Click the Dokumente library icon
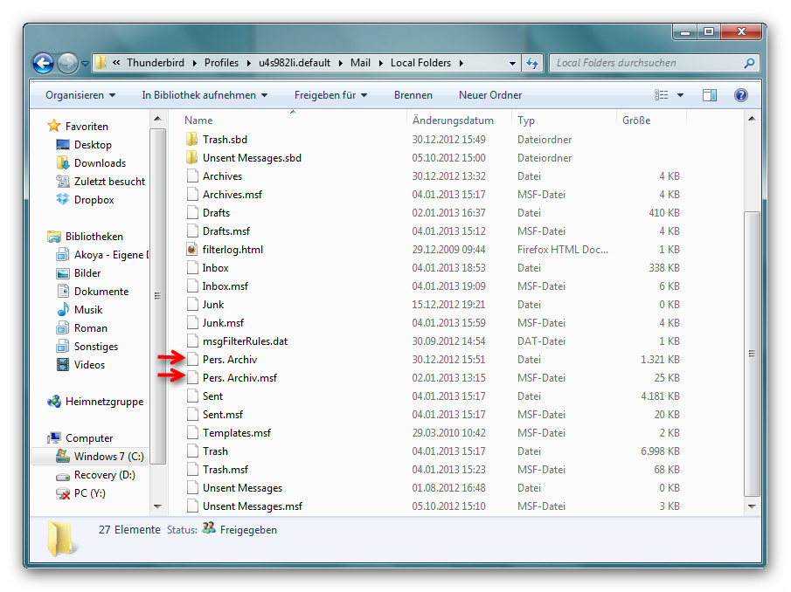The width and height of the screenshot is (791, 592). click(x=63, y=292)
